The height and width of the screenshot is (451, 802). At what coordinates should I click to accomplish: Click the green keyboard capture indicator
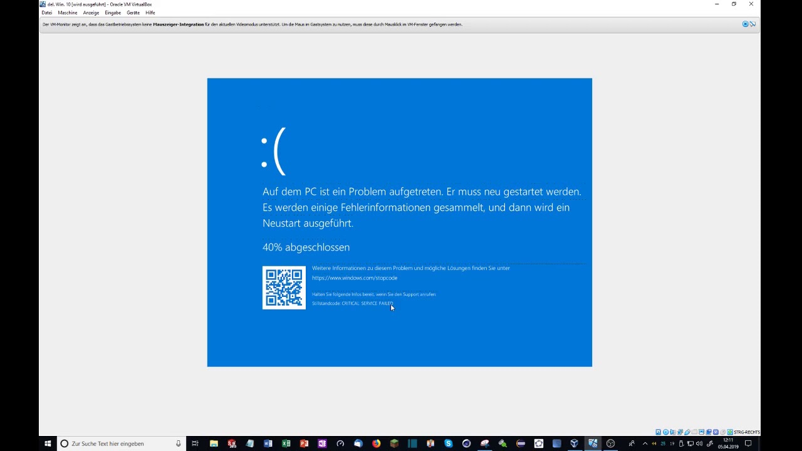pyautogui.click(x=730, y=432)
